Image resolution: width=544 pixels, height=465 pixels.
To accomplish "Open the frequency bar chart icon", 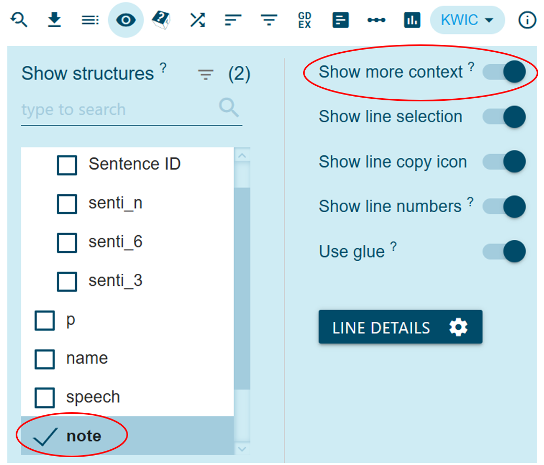I will 412,20.
